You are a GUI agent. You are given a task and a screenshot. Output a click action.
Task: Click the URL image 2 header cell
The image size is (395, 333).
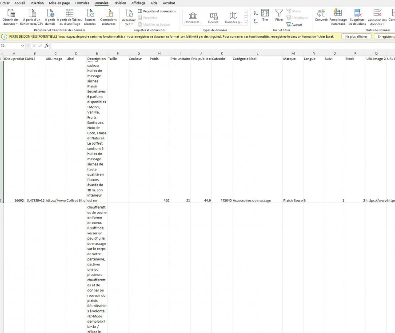376,59
